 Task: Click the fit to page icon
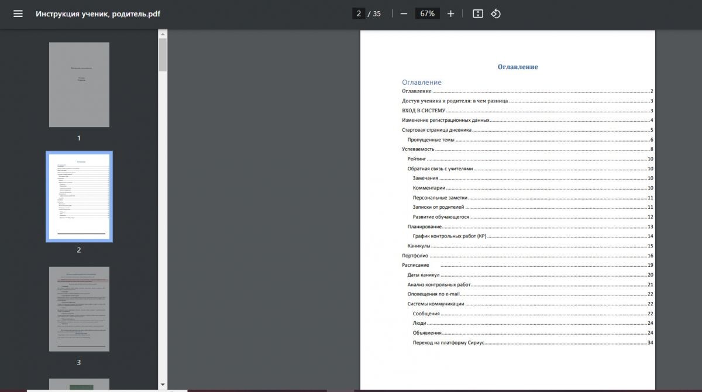[478, 13]
